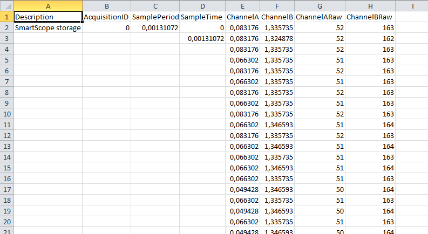Select column I header
This screenshot has width=428, height=234.
[x=412, y=5]
